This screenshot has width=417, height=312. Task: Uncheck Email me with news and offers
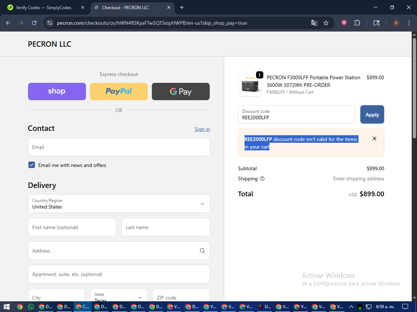[x=32, y=165]
